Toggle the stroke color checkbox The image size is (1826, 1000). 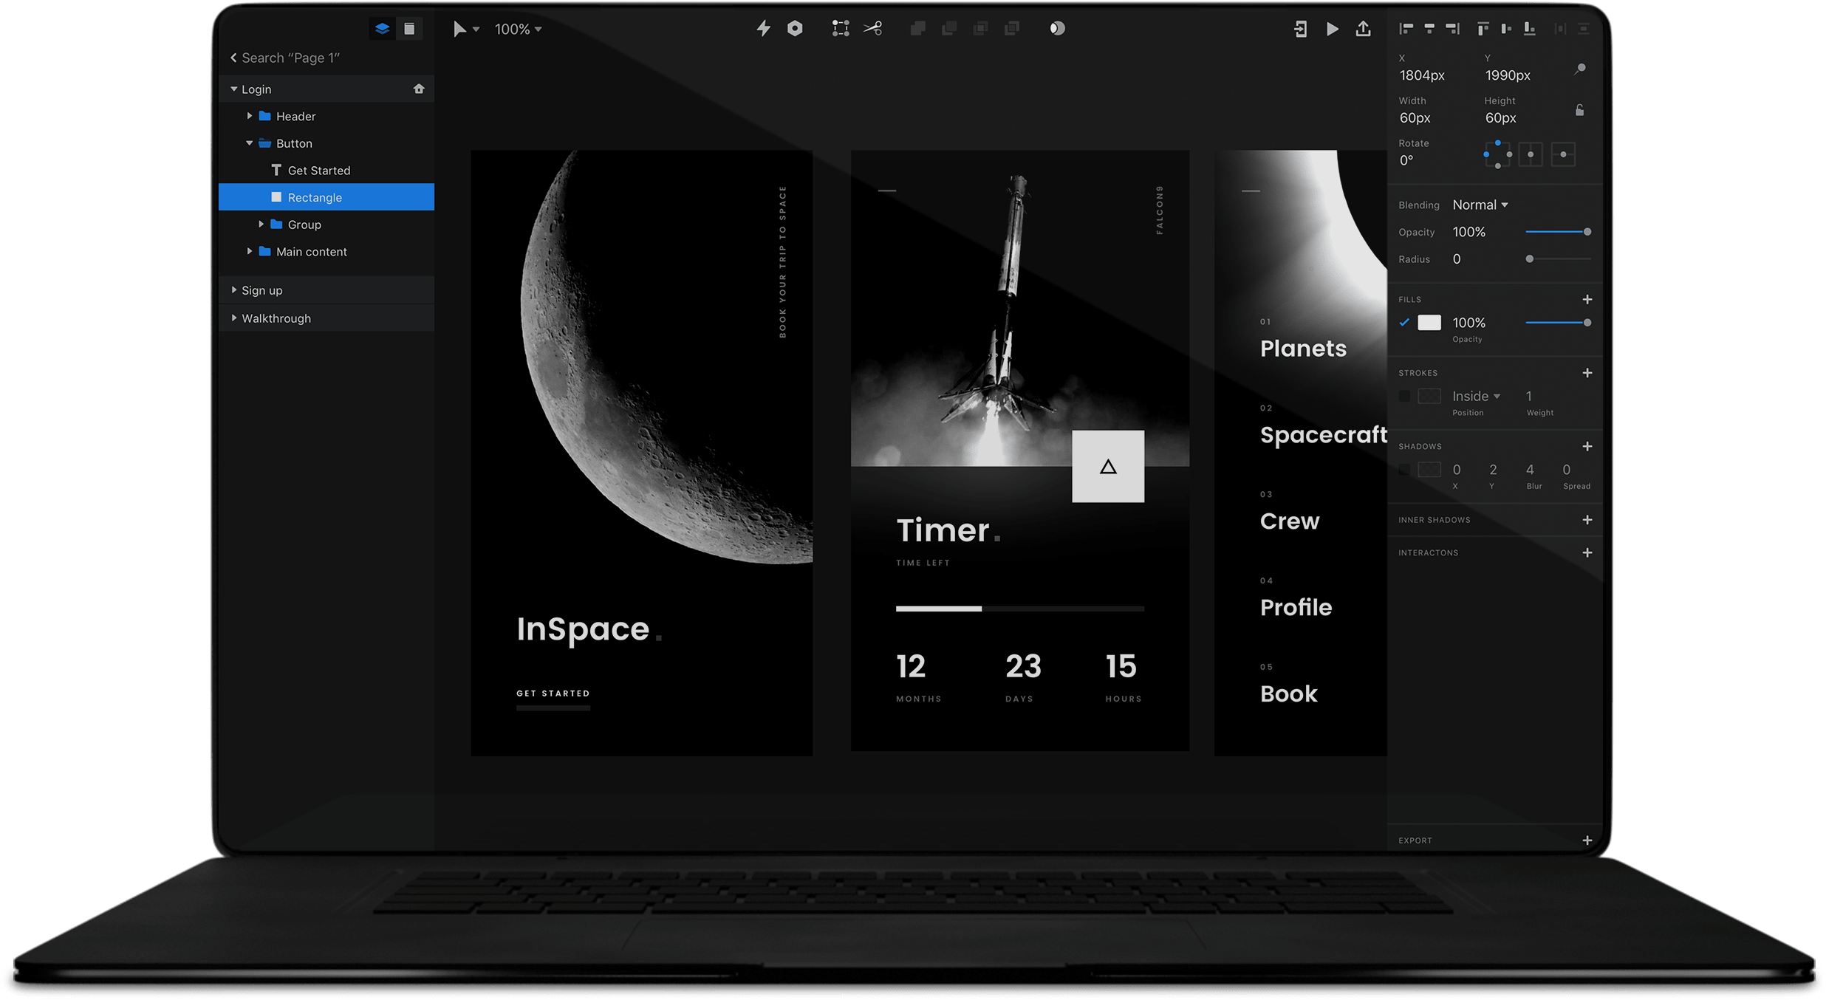[1405, 395]
